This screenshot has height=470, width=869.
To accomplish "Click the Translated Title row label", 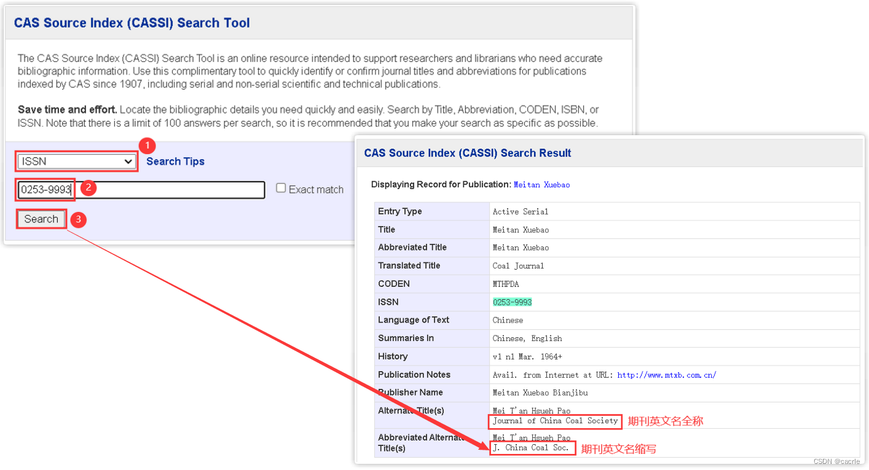I will coord(409,265).
